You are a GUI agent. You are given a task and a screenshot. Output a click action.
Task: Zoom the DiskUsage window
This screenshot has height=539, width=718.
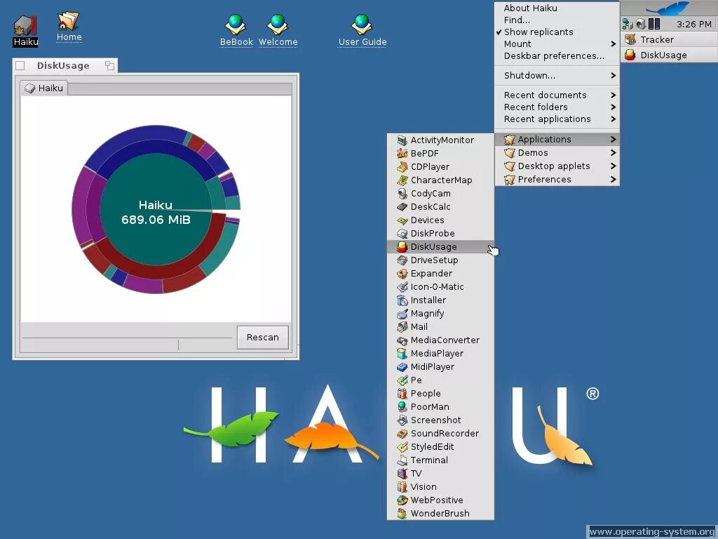(109, 65)
